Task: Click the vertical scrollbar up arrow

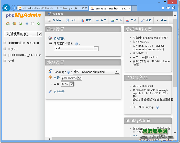Action: pyautogui.click(x=175, y=16)
